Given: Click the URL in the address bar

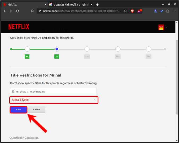Looking at the screenshot, I should click(82, 11).
